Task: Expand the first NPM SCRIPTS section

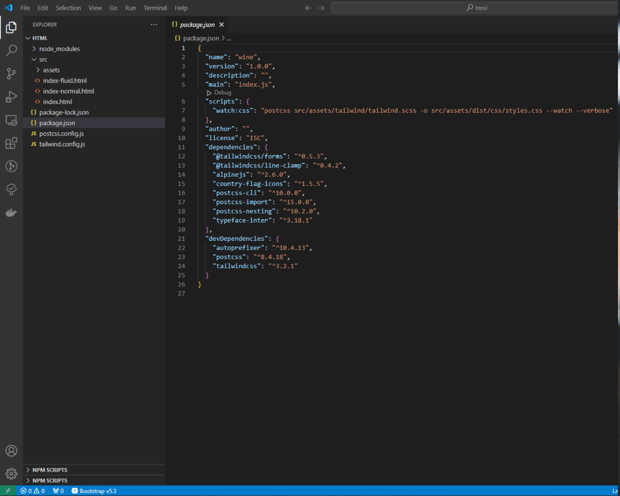Action: (x=50, y=470)
